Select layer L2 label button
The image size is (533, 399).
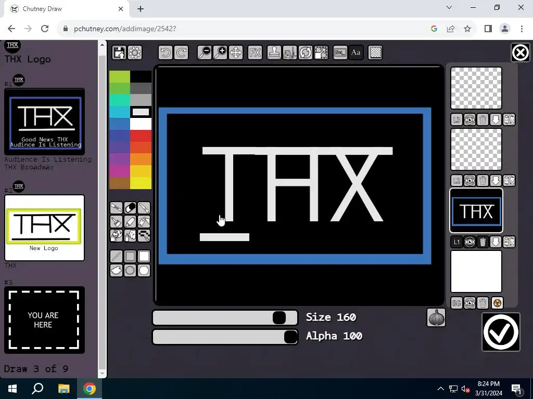tap(456, 181)
